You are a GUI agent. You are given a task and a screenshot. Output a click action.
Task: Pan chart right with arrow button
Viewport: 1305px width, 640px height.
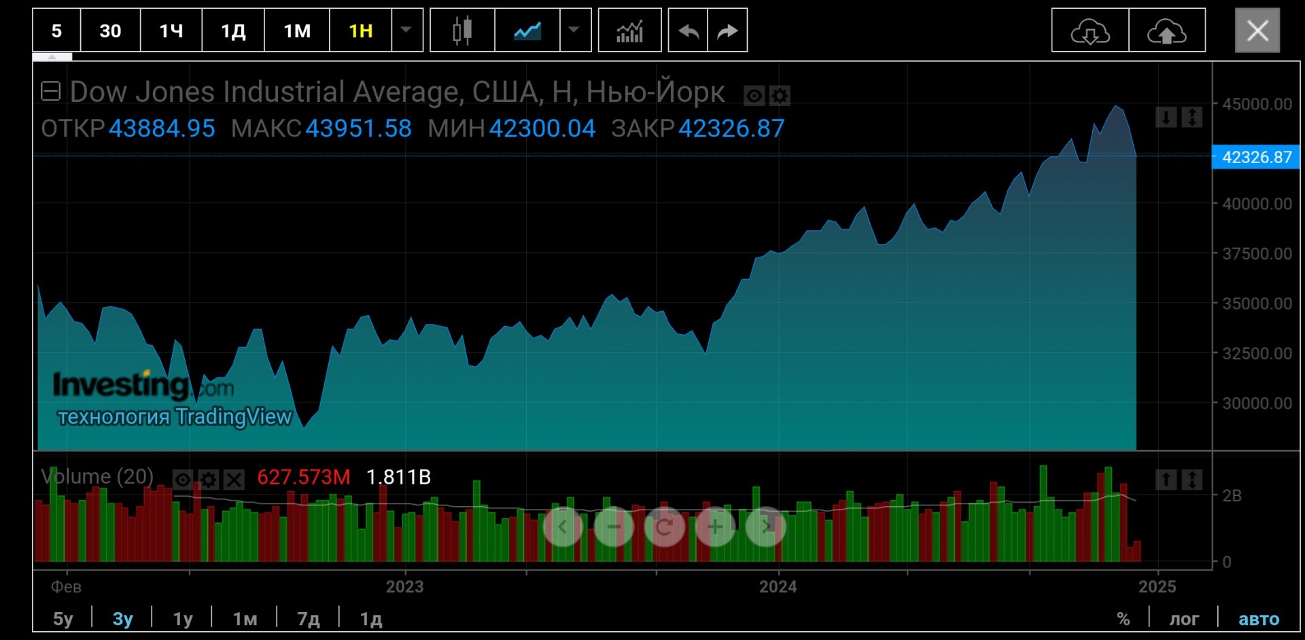766,527
